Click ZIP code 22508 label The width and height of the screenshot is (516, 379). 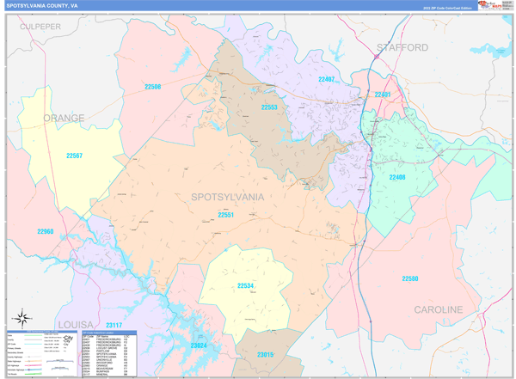(152, 87)
